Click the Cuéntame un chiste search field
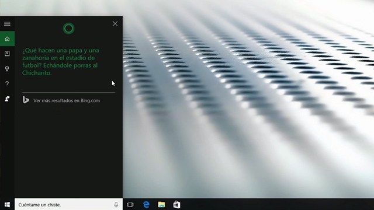This screenshot has width=374, height=210. [69, 204]
